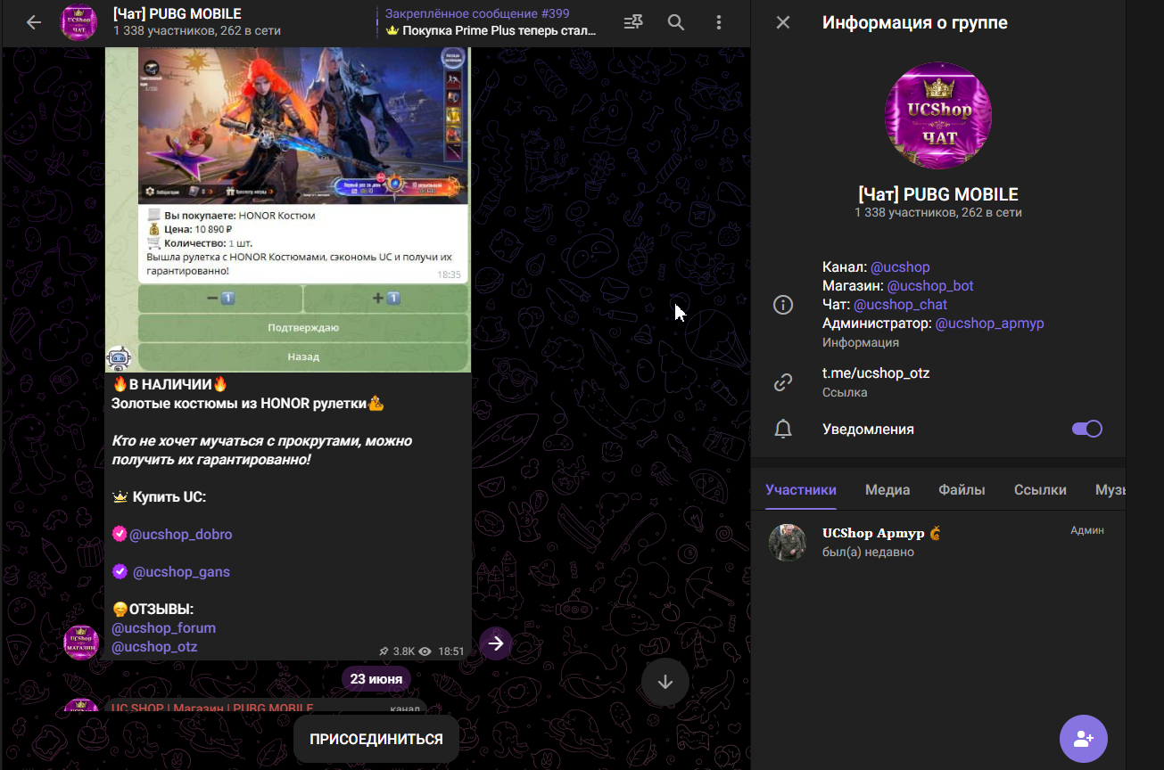The height and width of the screenshot is (770, 1164).
Task: Open search in chat
Action: 677,23
